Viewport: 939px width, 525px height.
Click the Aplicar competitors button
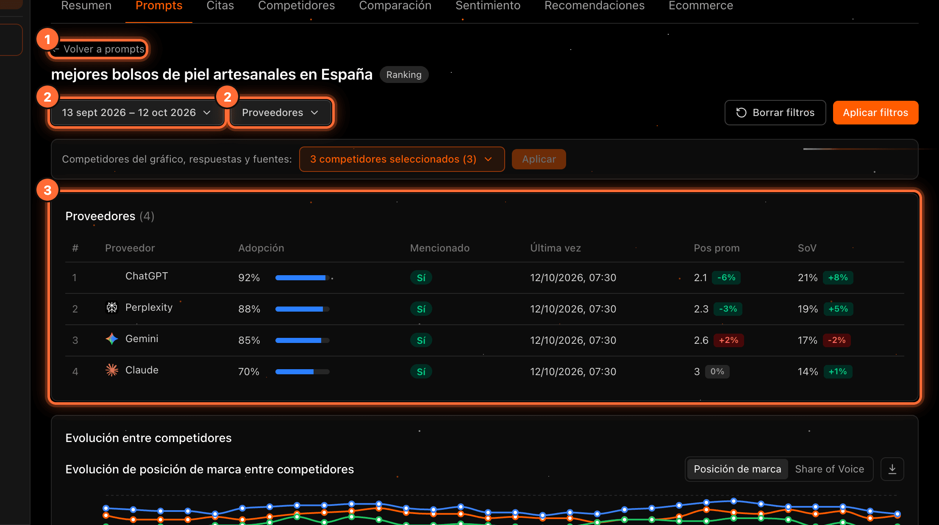click(539, 159)
